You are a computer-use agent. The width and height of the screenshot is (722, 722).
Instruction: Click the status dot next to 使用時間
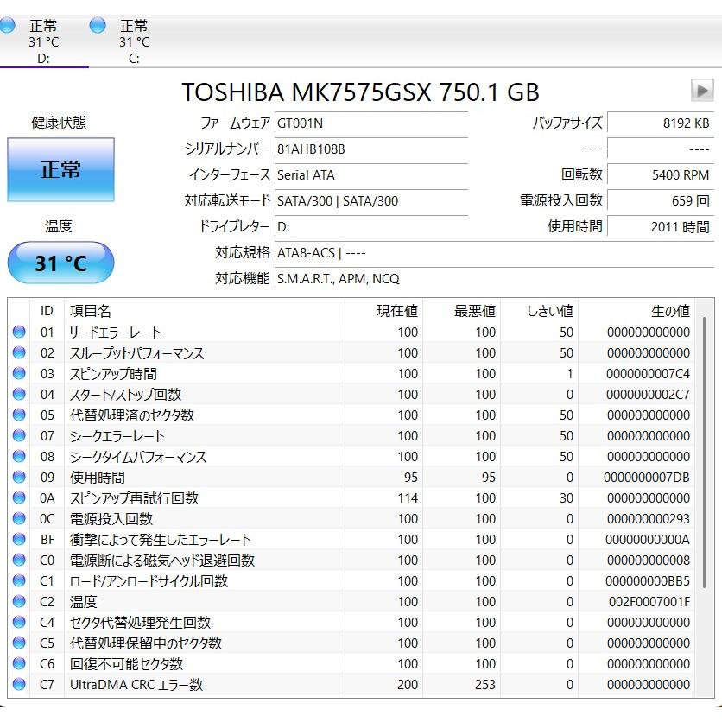tap(21, 478)
